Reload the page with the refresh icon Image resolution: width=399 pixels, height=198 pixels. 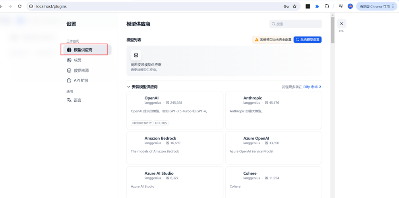[19, 6]
